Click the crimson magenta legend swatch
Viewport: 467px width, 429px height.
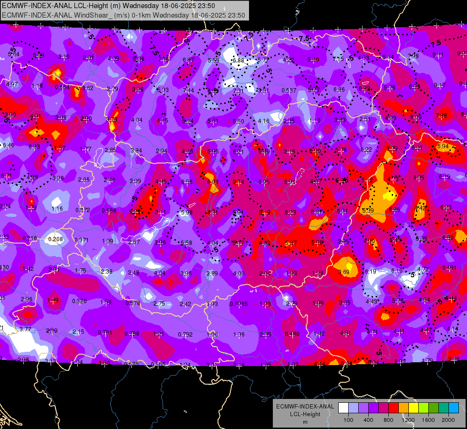(384, 408)
